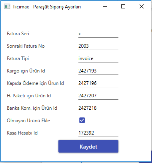Click the window title Ticimax - Paraşüt Sipariş Ayarları
152x163 pixels.
46,7
